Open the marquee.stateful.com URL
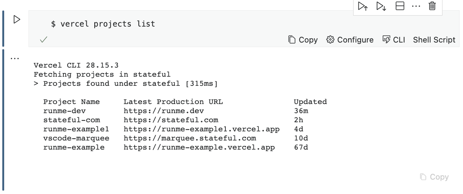Image resolution: width=463 pixels, height=194 pixels. 190,138
